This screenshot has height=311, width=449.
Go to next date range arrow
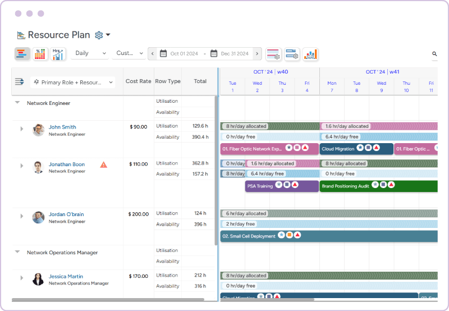257,53
